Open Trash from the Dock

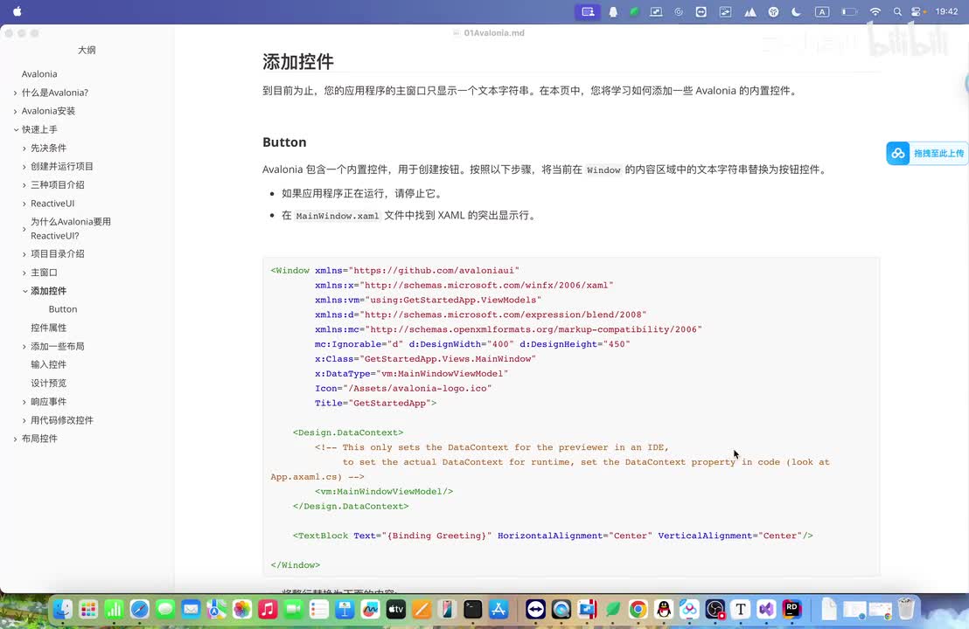coord(906,610)
